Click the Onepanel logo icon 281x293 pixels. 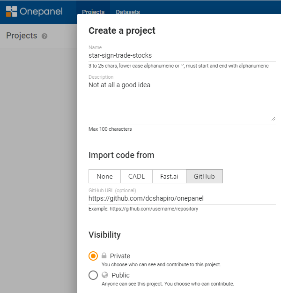(x=11, y=12)
